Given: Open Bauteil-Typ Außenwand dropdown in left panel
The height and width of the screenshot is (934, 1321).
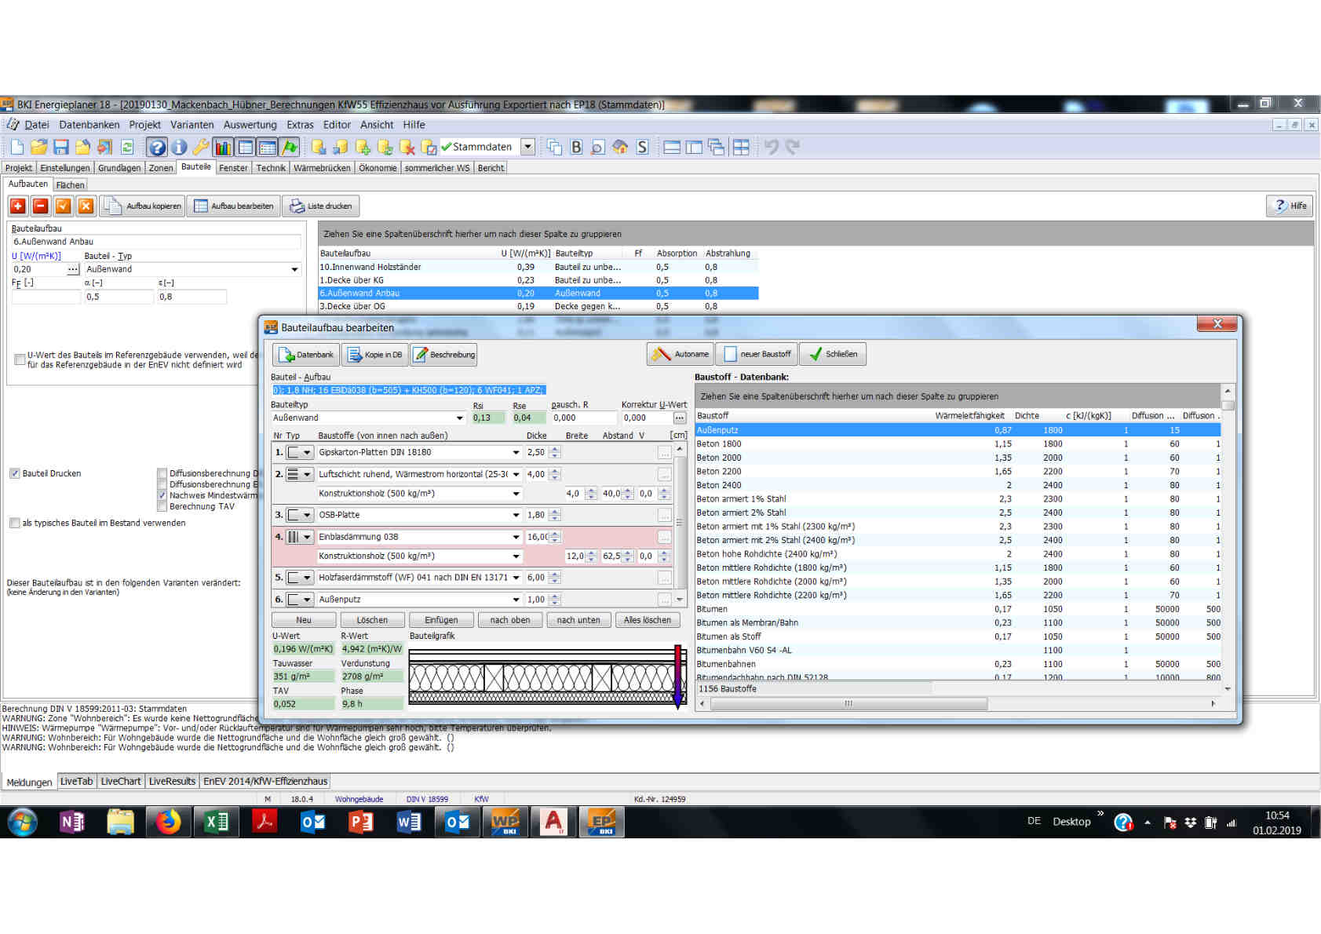Looking at the screenshot, I should coord(294,269).
